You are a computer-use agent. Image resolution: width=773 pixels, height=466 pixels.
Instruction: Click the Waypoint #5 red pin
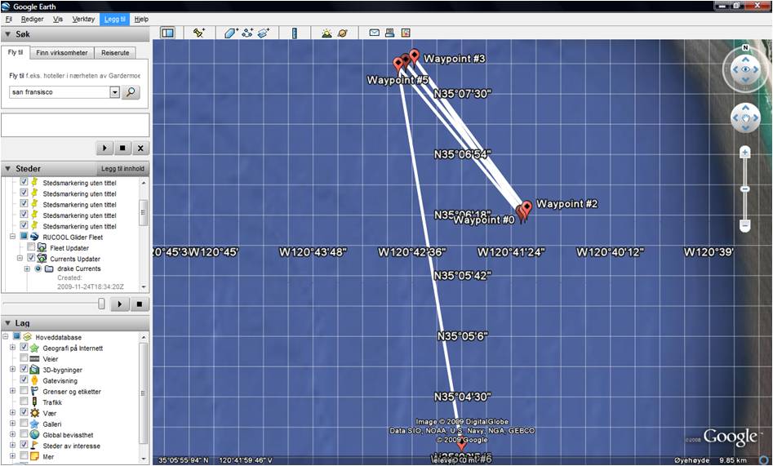coord(398,64)
